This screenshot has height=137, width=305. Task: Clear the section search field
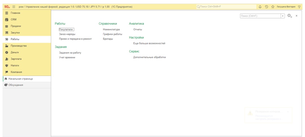[x=283, y=16]
